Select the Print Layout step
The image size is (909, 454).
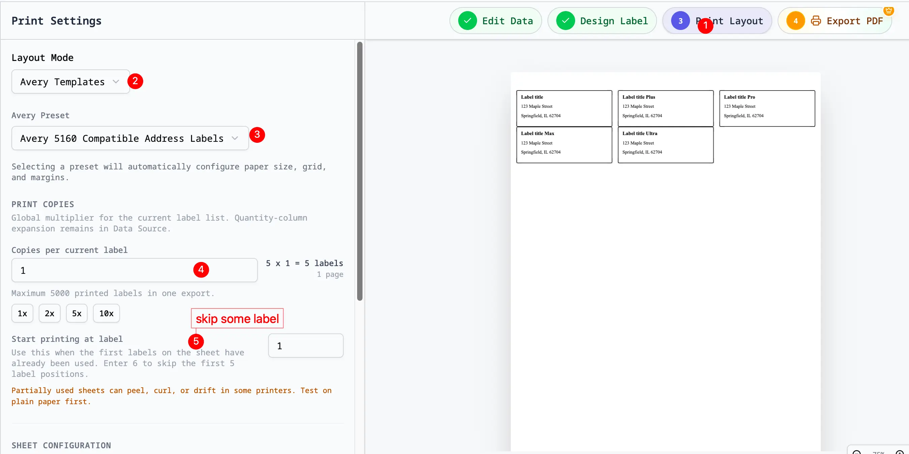point(717,21)
